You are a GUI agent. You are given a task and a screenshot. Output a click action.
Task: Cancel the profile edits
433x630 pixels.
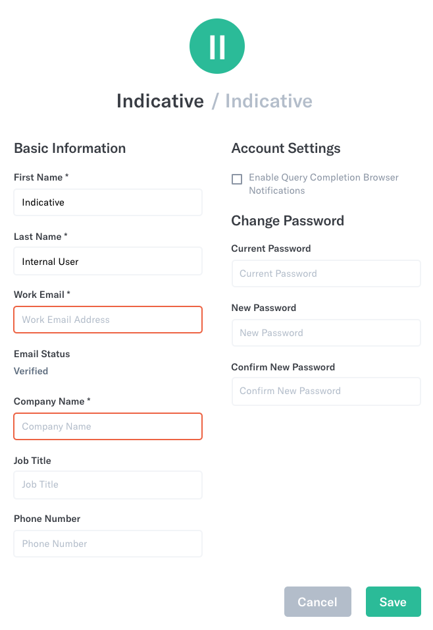[x=318, y=602]
